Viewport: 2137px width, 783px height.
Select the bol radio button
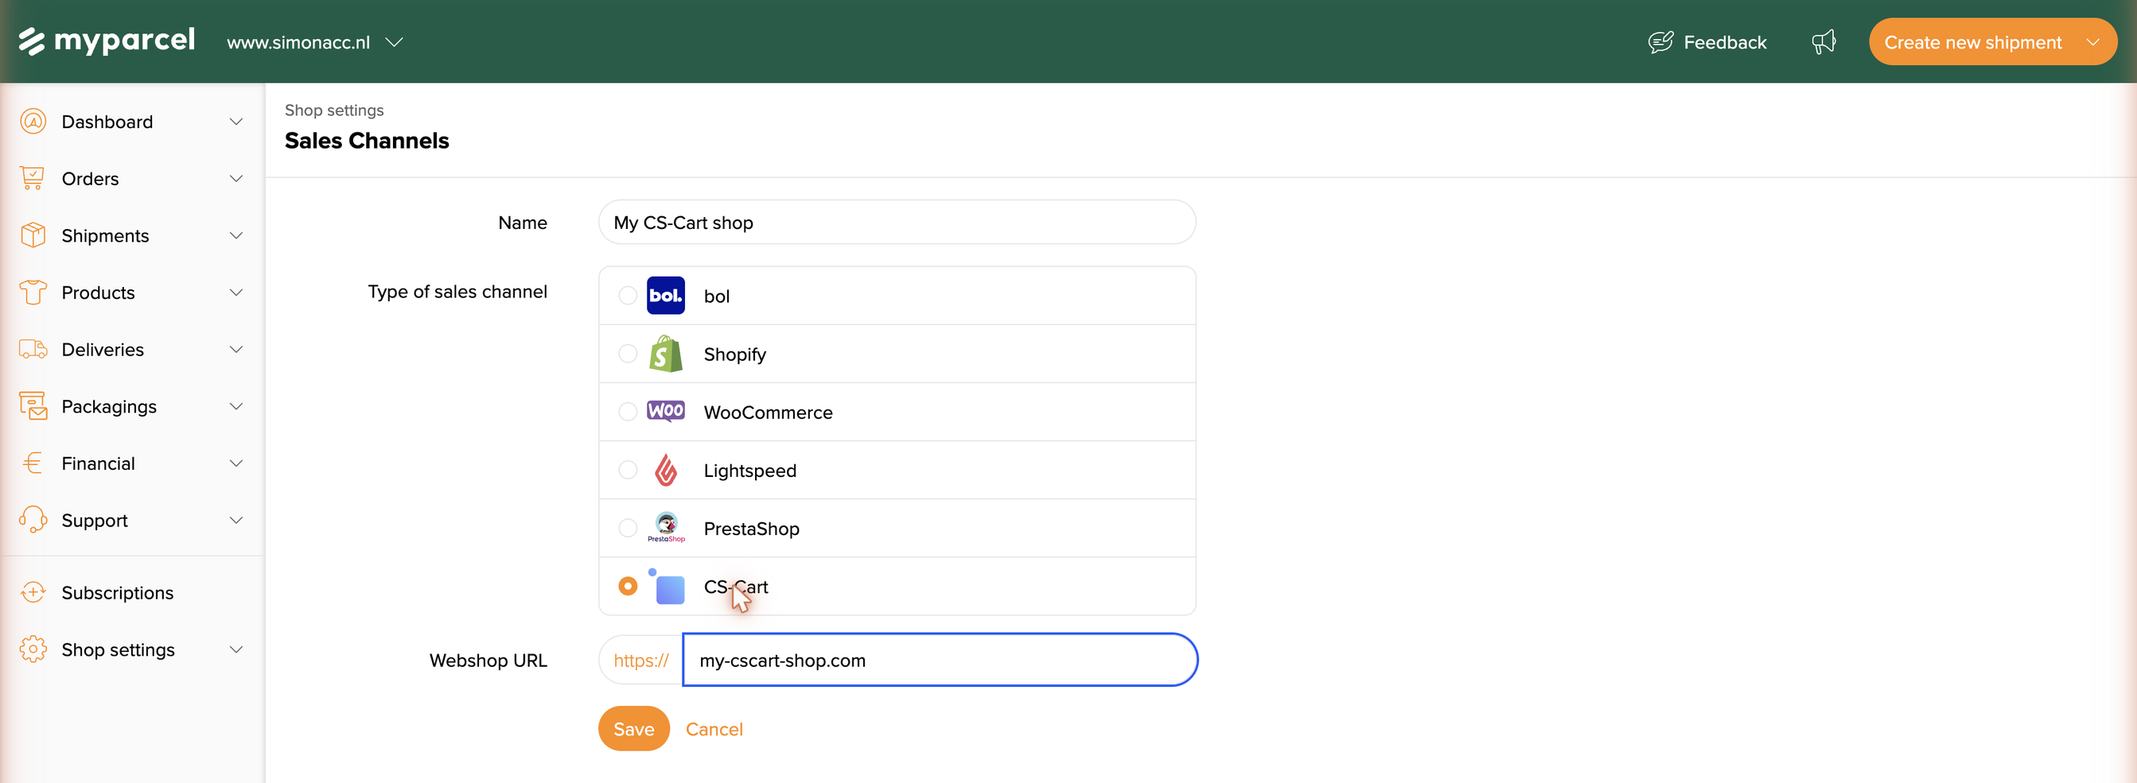[628, 296]
